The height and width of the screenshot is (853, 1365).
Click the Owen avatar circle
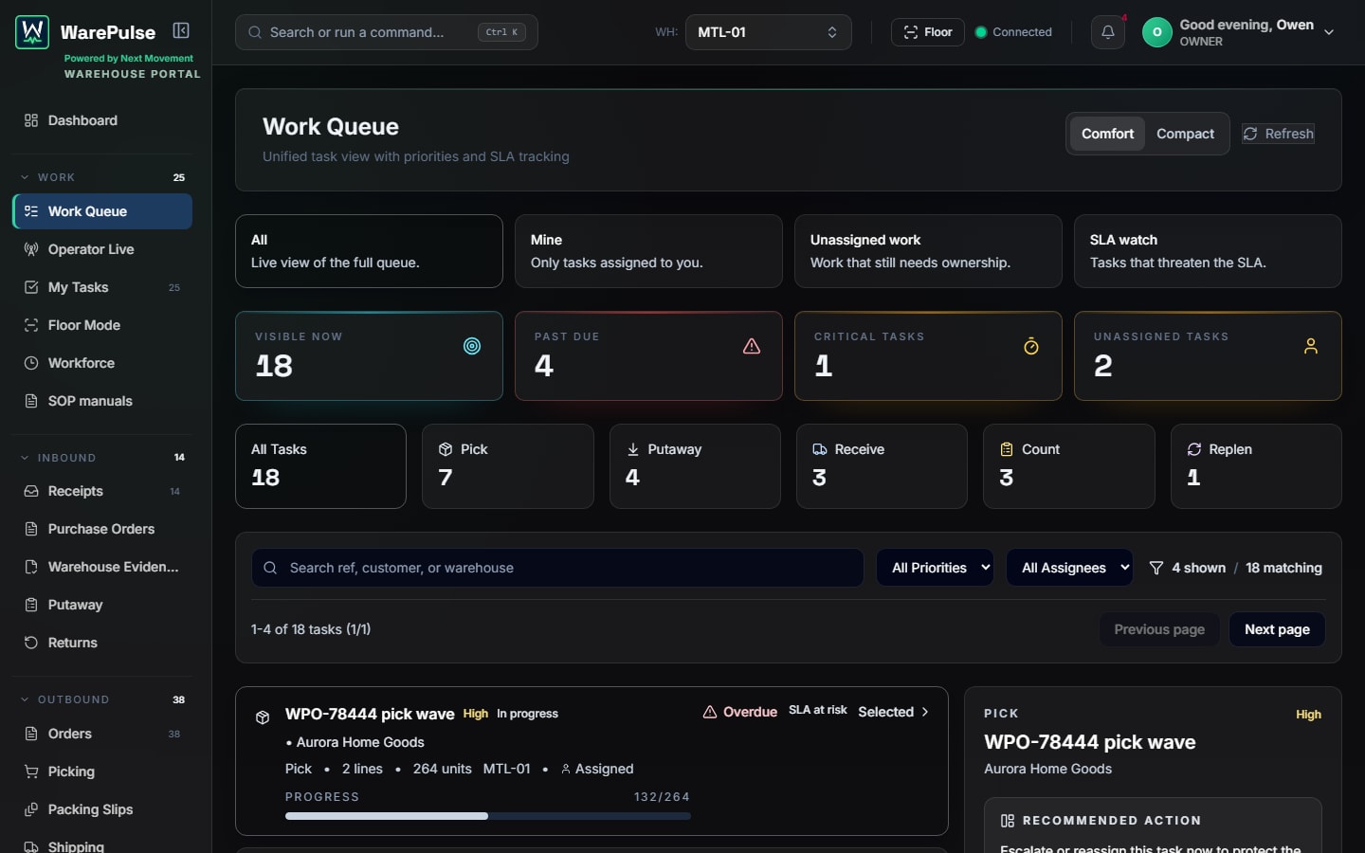1156,32
